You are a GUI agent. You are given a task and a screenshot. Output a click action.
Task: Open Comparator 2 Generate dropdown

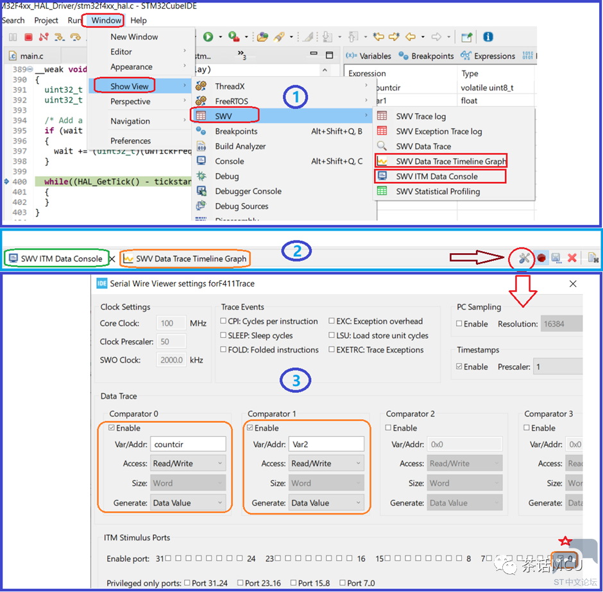point(464,503)
